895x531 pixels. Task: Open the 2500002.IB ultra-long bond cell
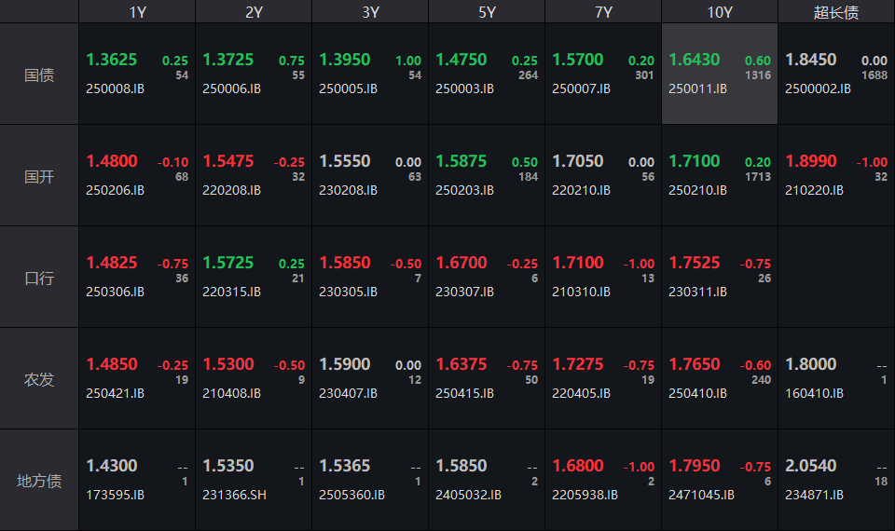(836, 75)
